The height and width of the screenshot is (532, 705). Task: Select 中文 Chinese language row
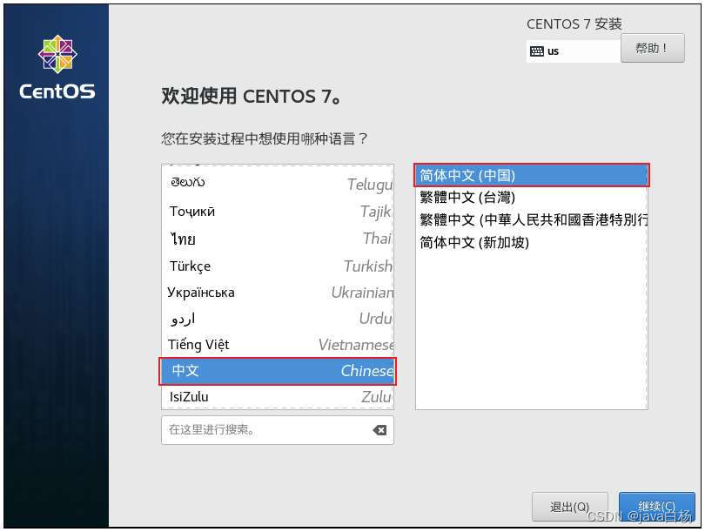278,371
